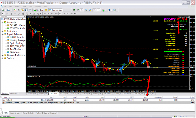196x118 pixels.
Task: Click the yellow MetaEditor diamond icon
Action: click(46, 10)
